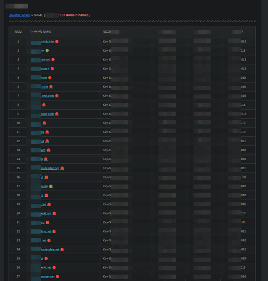Screen dimensions: 268x281
Task: Open the domain link ending in lshuis.info
Action: [x=47, y=41]
